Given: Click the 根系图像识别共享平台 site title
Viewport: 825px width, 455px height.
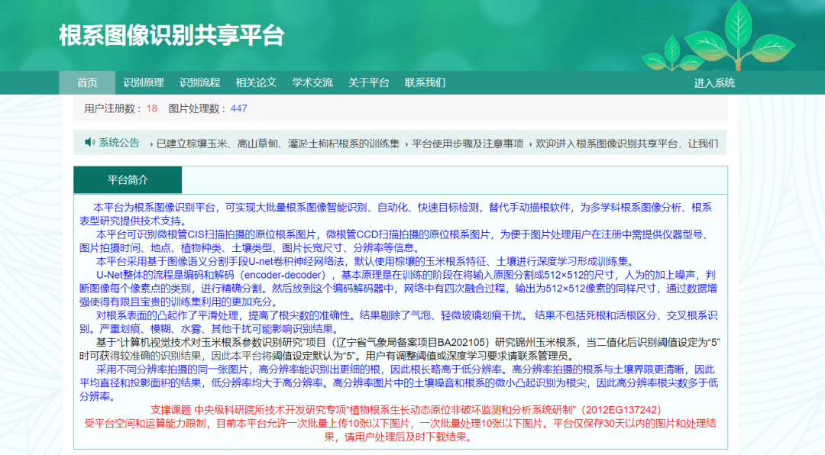Looking at the screenshot, I should tap(171, 35).
